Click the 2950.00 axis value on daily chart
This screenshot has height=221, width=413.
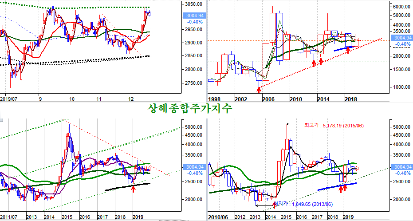[193, 29]
